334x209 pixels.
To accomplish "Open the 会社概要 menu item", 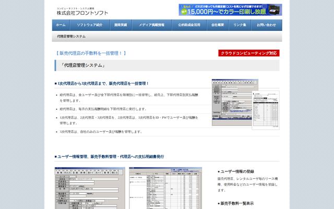I will (218, 25).
